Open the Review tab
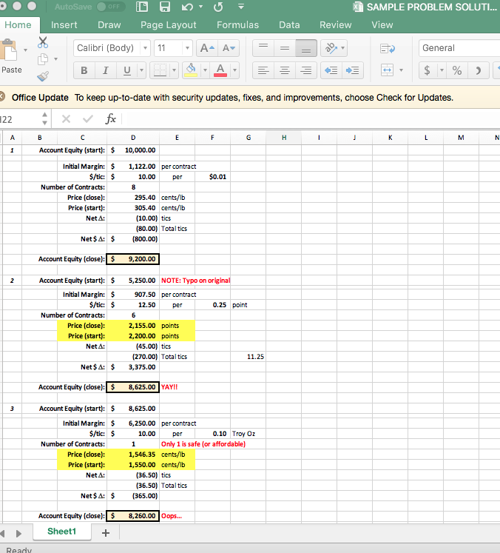This screenshot has width=500, height=553. pos(336,24)
